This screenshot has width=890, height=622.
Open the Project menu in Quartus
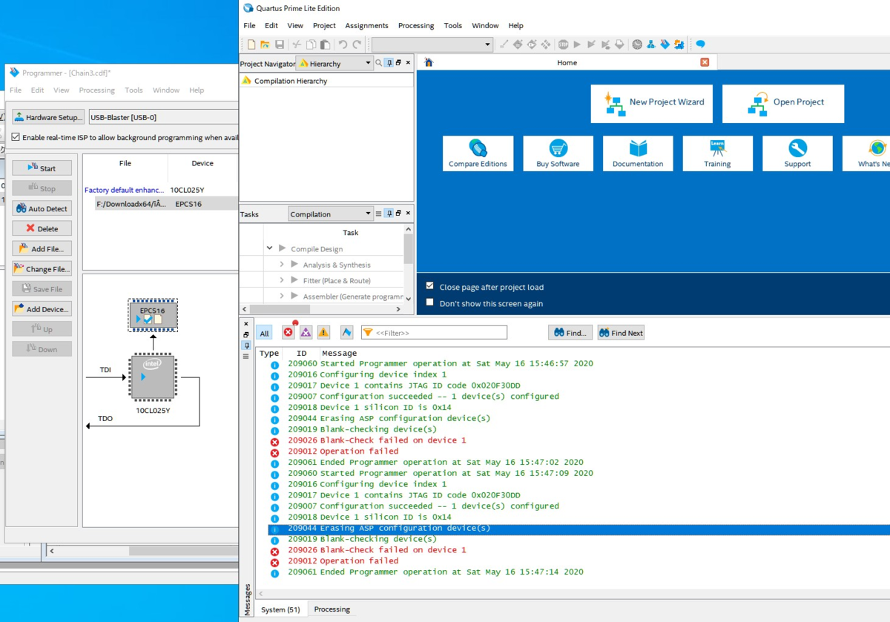(x=324, y=25)
